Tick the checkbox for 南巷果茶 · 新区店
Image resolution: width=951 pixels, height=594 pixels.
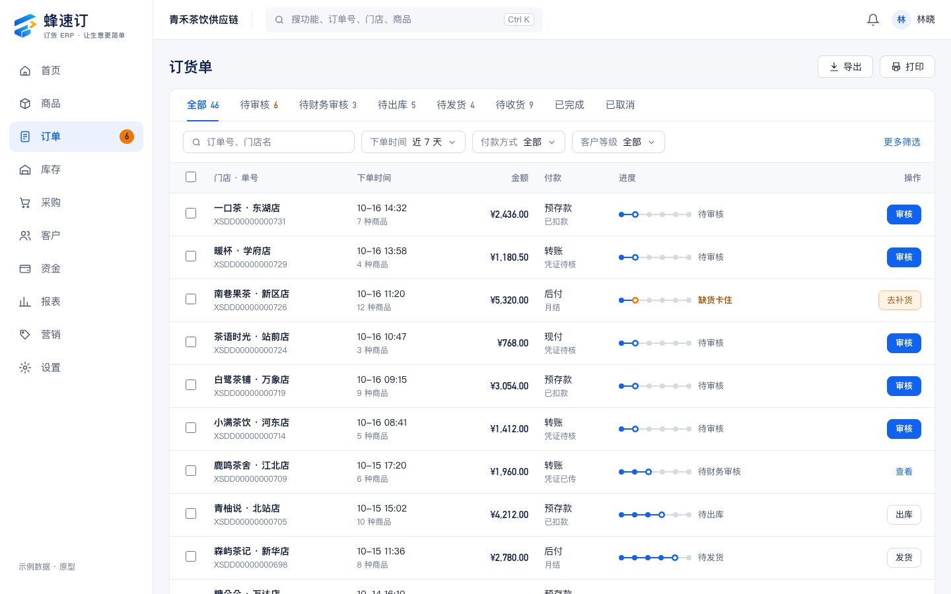[x=191, y=299]
